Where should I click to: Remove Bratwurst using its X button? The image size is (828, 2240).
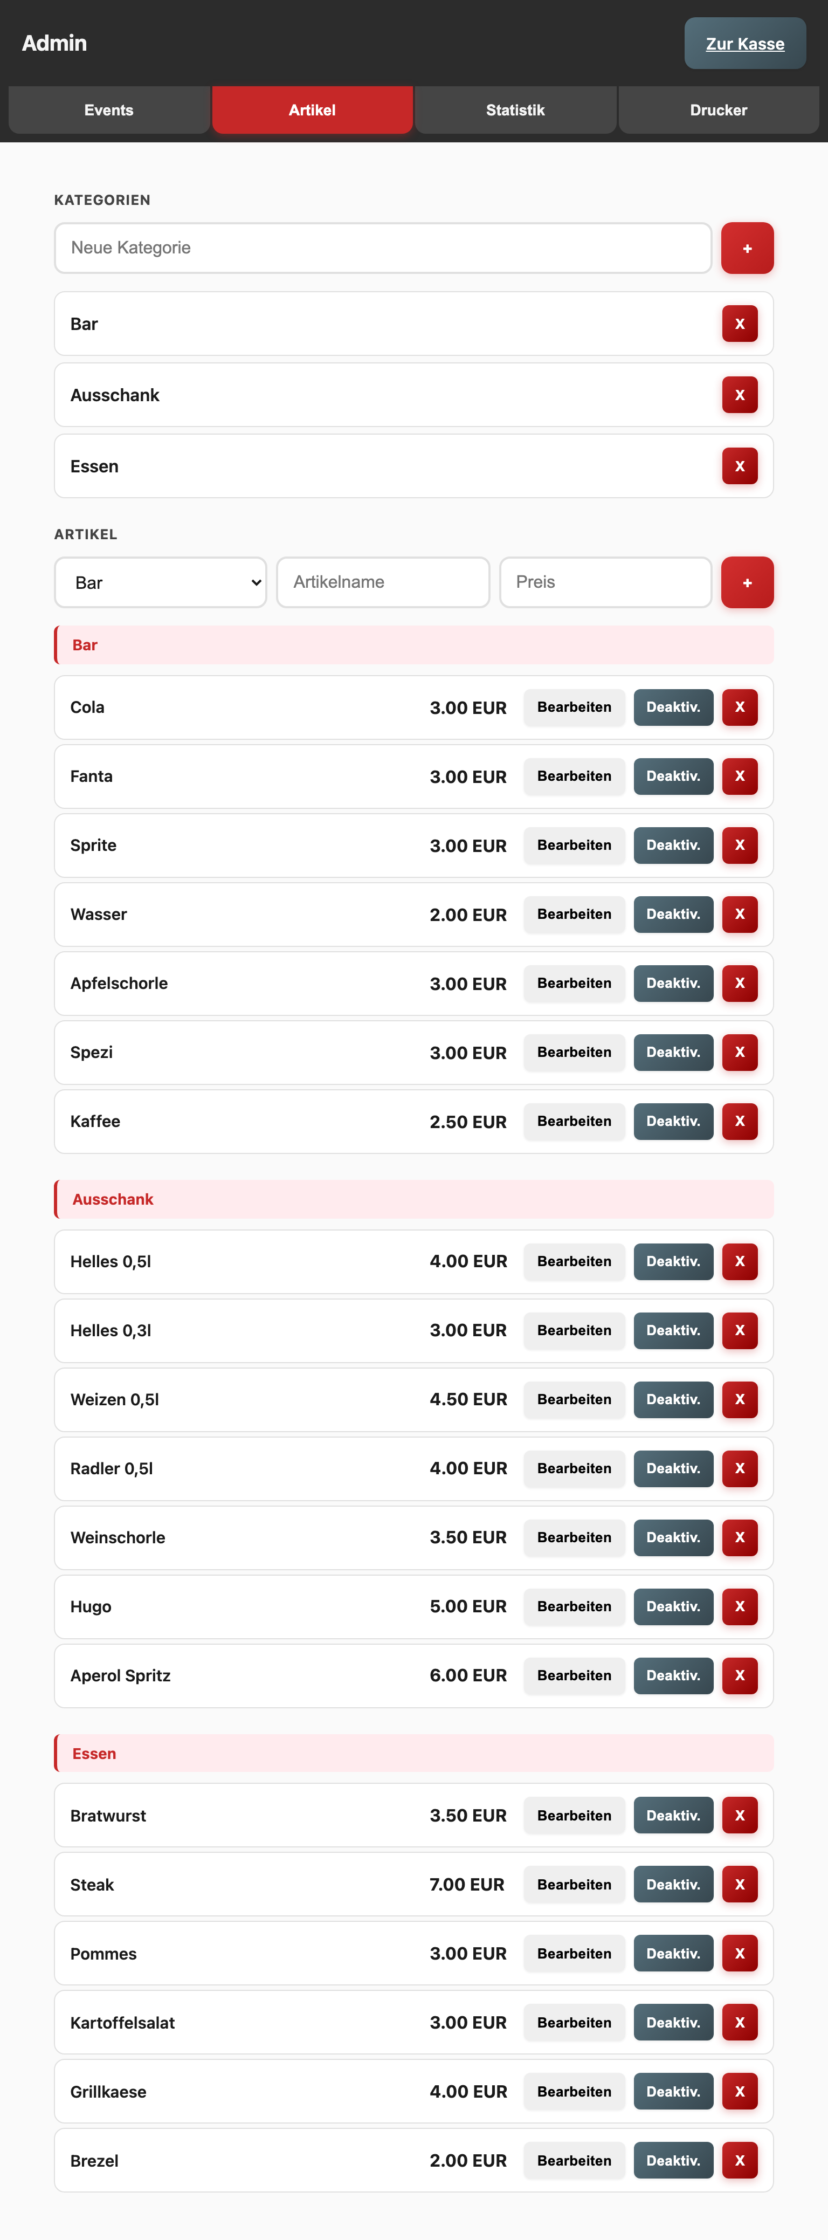click(x=740, y=1816)
